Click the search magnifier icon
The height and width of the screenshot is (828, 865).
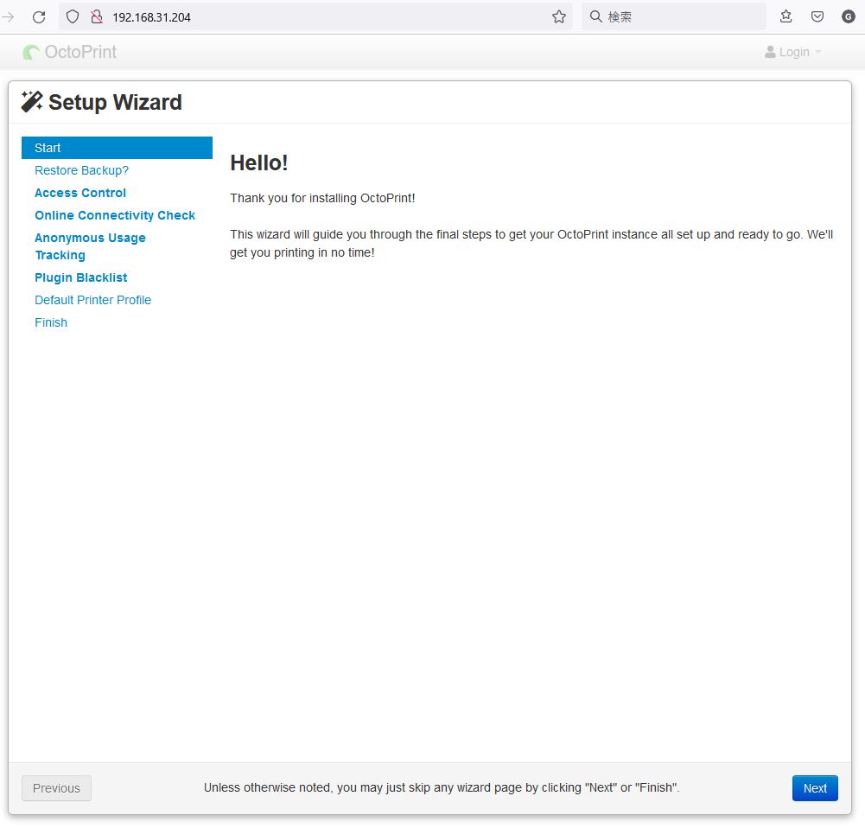click(595, 16)
